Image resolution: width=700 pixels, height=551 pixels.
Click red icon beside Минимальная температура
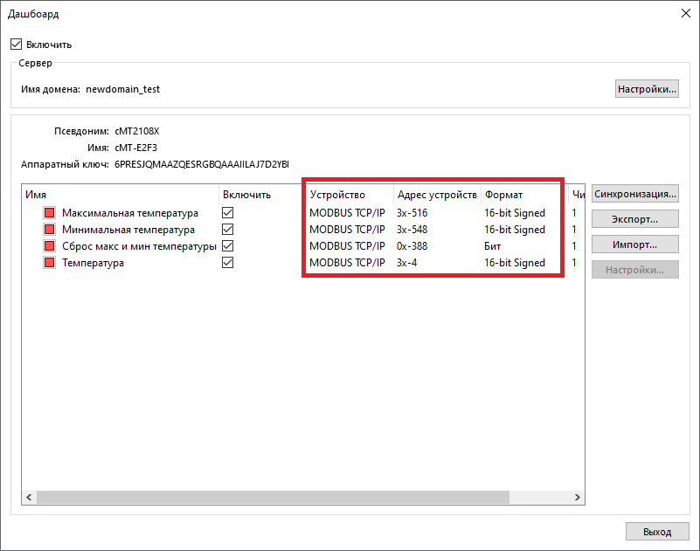[x=50, y=230]
